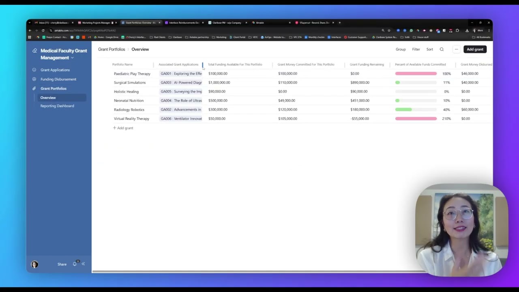
Task: Open Funding Disbursement in the sidebar
Action: click(x=58, y=79)
